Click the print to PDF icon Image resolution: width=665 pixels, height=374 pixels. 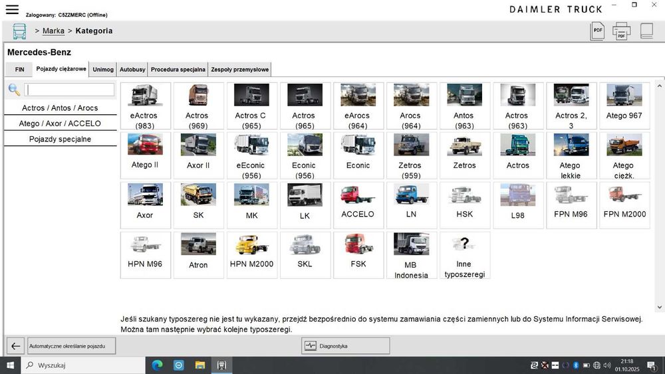pyautogui.click(x=622, y=31)
